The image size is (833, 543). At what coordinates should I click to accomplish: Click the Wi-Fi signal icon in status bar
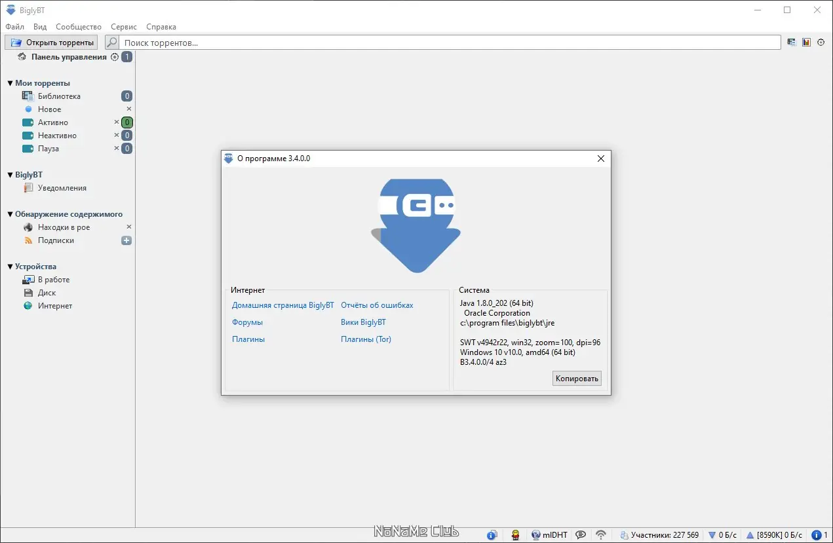(x=601, y=535)
